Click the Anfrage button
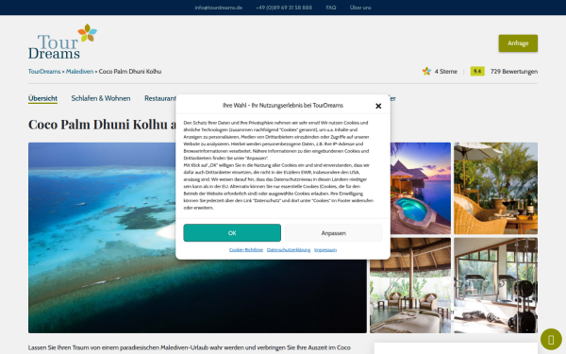Viewport: 566px width, 354px height. [518, 43]
